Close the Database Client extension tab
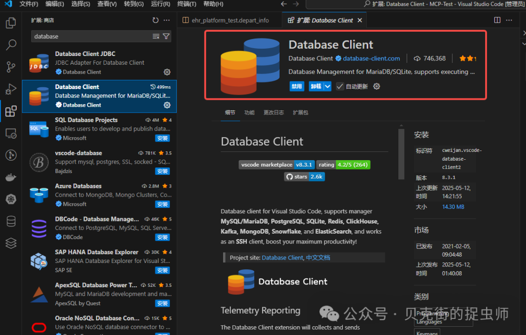The width and height of the screenshot is (526, 335). 359,20
